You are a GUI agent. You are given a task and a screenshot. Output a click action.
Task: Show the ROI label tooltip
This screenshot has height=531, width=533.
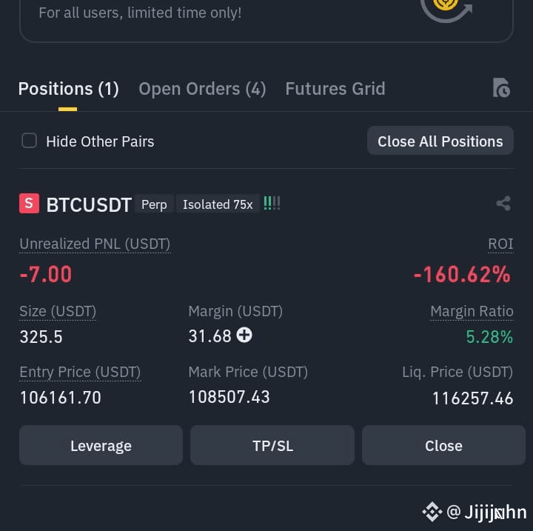[500, 244]
